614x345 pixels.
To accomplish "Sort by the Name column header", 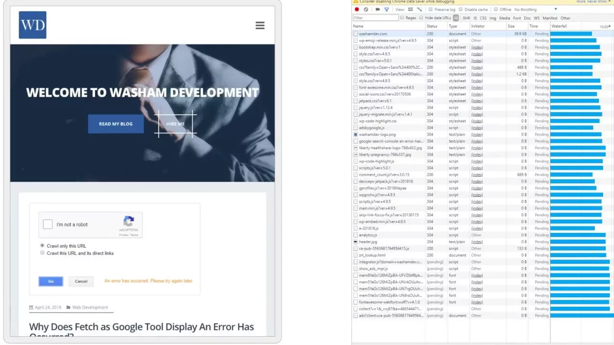I will tap(389, 26).
